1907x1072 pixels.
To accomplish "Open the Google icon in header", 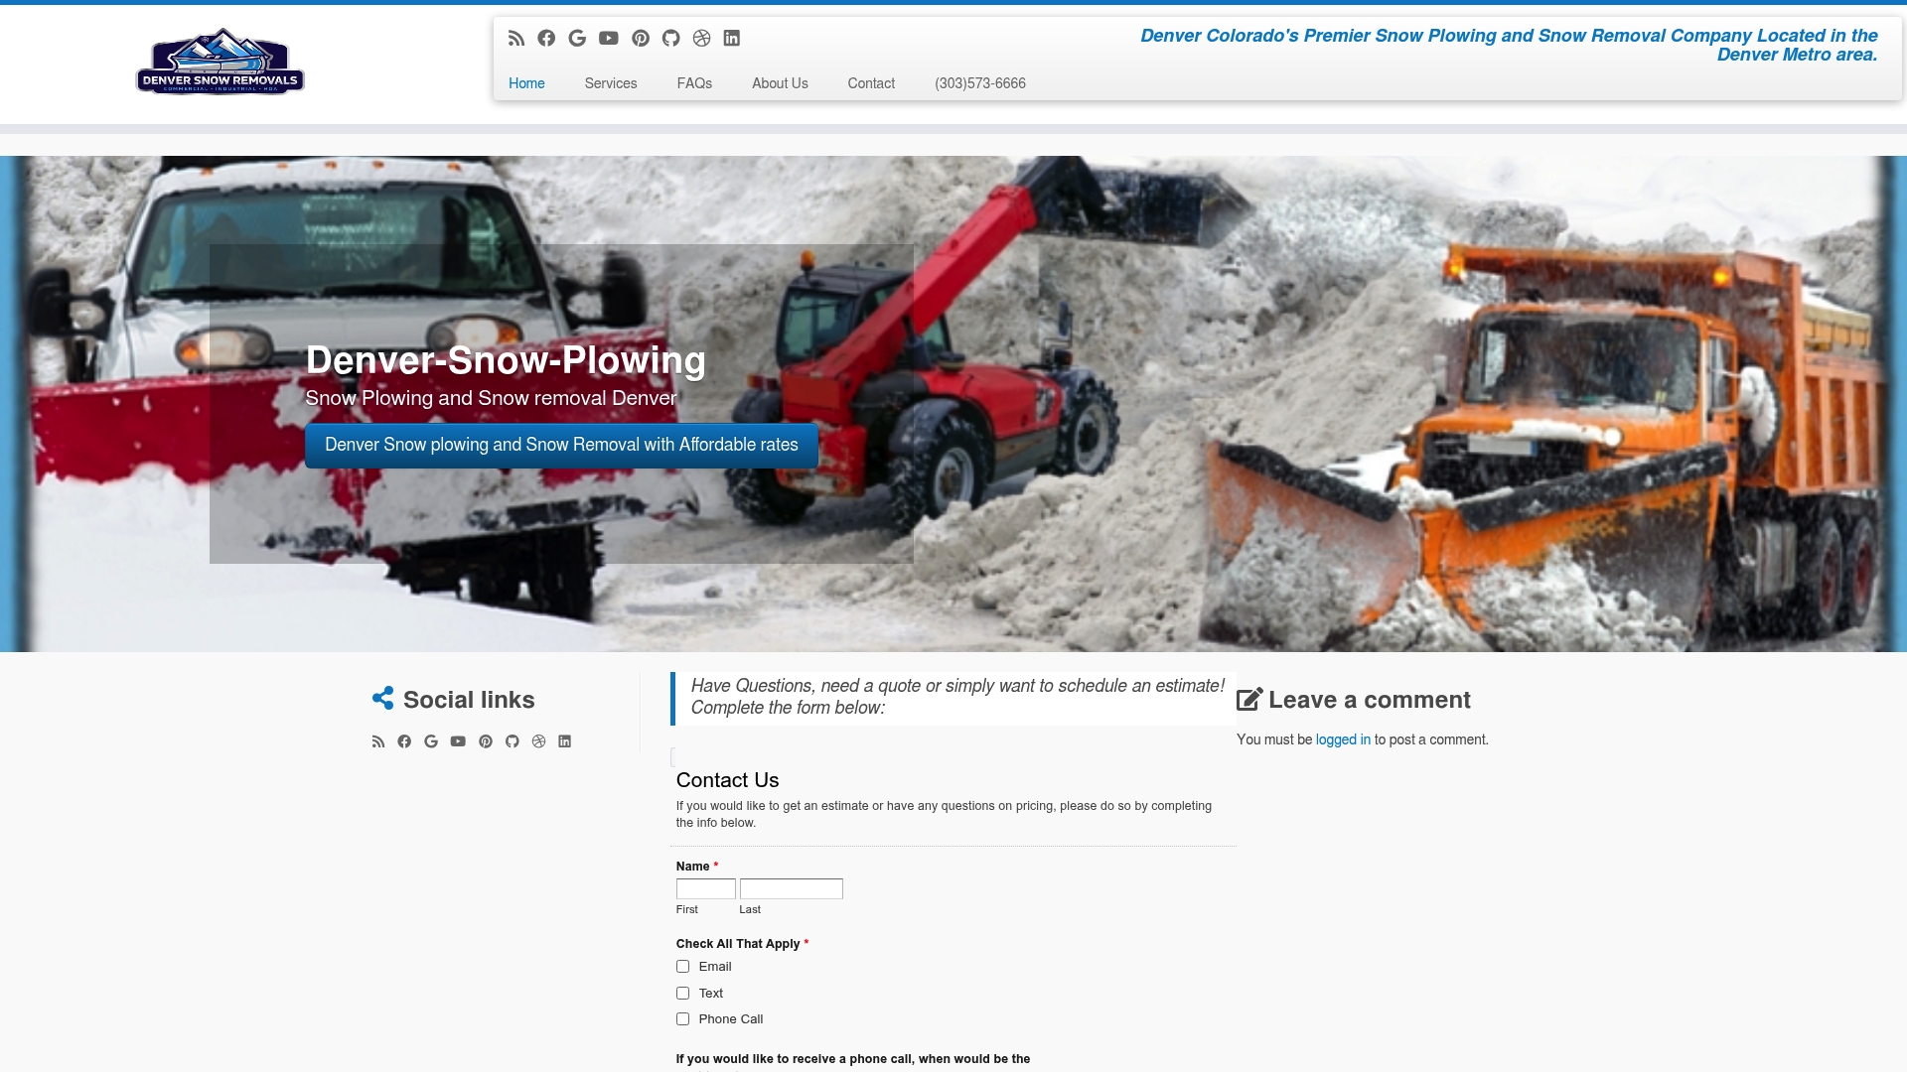I will tap(577, 39).
